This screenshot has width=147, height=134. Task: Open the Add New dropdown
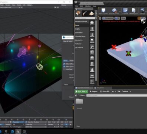tap(81, 92)
